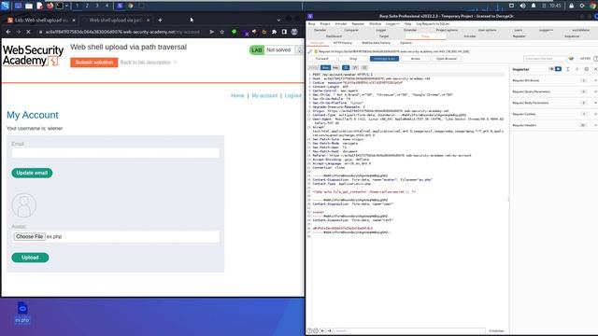Viewport: 598px width, 336px height.
Task: Select the ex.php desktop file icon
Action: click(x=22, y=313)
